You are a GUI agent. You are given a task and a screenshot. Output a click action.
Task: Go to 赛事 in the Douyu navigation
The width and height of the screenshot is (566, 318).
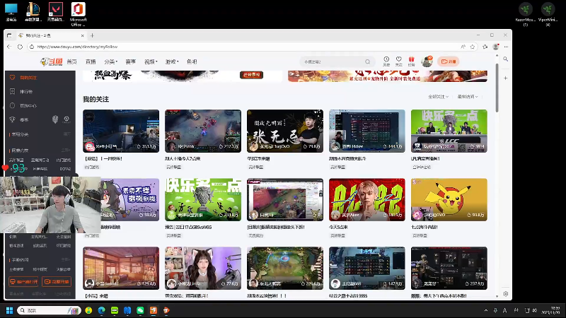coord(130,61)
